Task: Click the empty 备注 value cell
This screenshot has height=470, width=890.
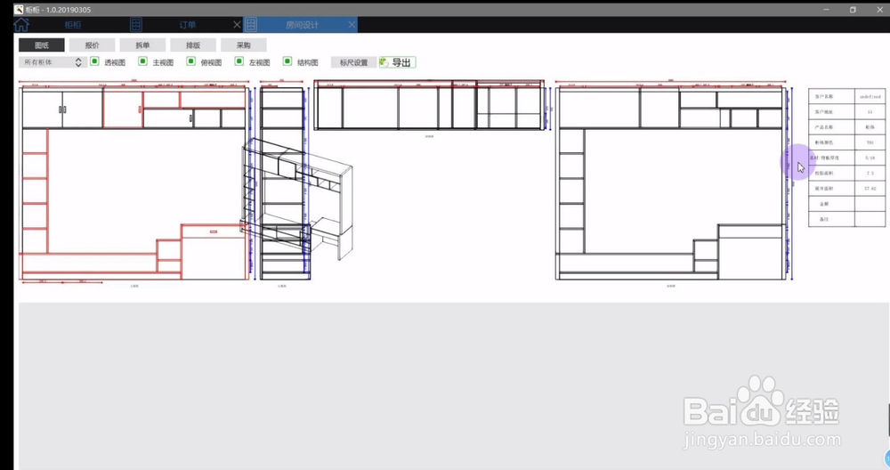Action: 870,219
